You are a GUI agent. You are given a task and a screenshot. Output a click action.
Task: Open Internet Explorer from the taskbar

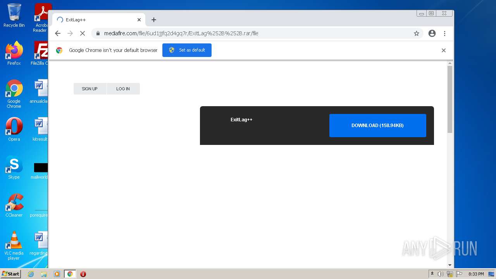click(x=31, y=274)
